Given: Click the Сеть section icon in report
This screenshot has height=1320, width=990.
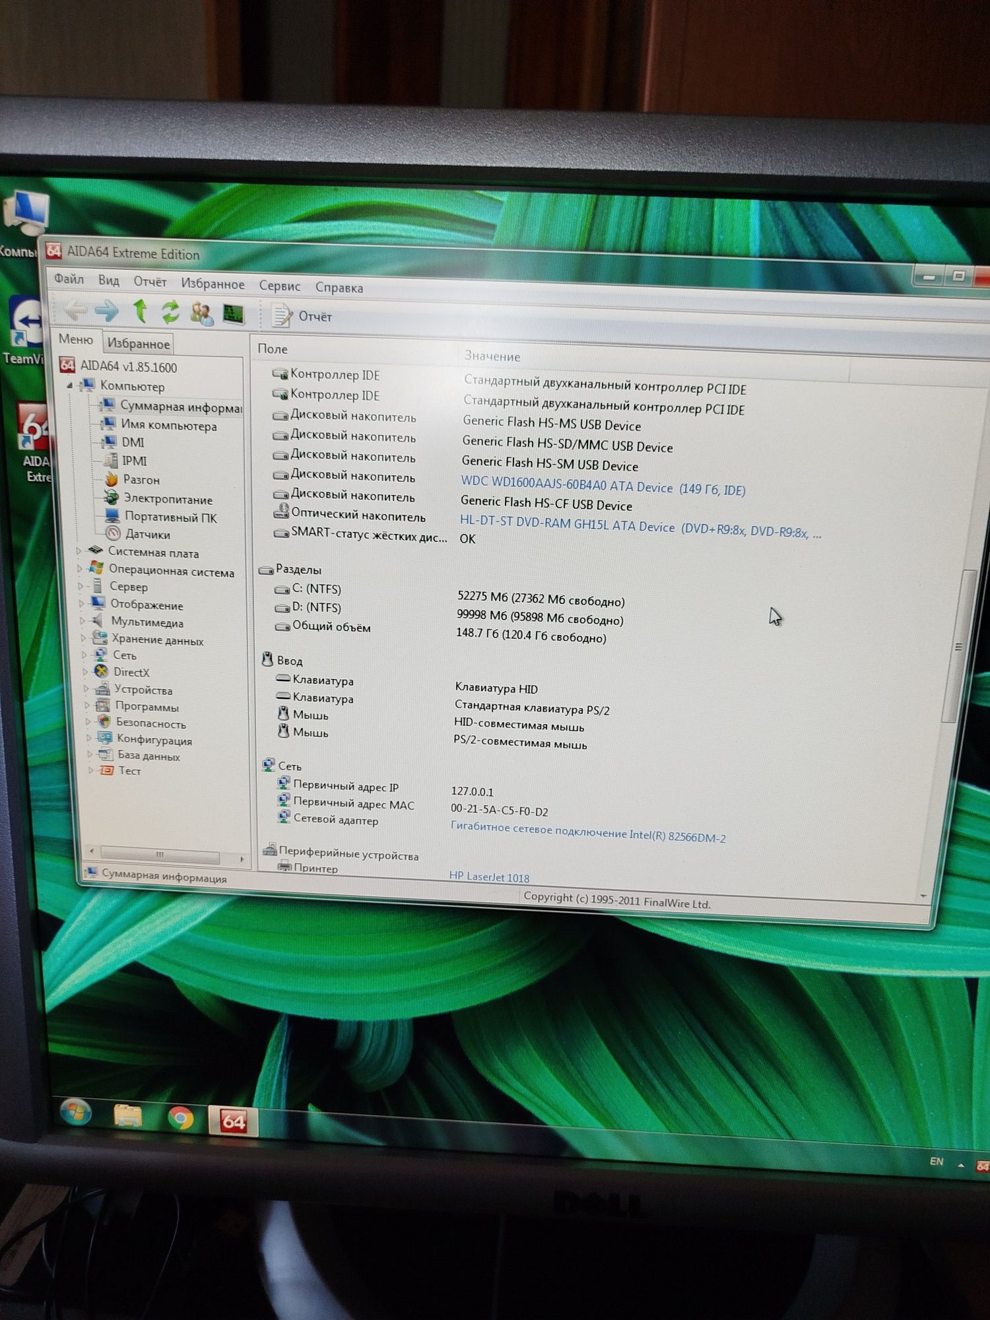Looking at the screenshot, I should point(268,765).
